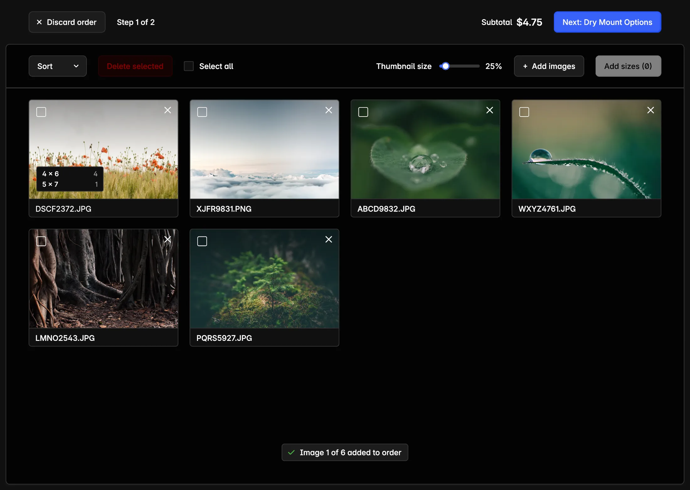Click the Add sizes (0) button
This screenshot has height=490, width=690.
[x=628, y=66]
